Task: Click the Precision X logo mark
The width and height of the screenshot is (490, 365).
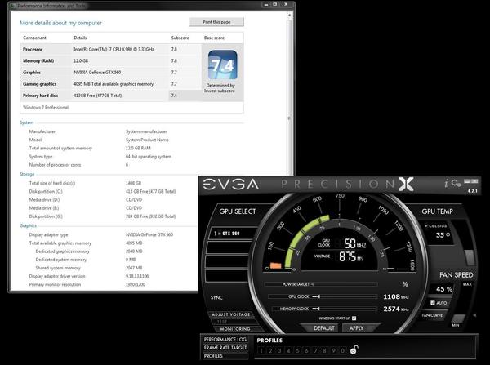Action: [406, 184]
